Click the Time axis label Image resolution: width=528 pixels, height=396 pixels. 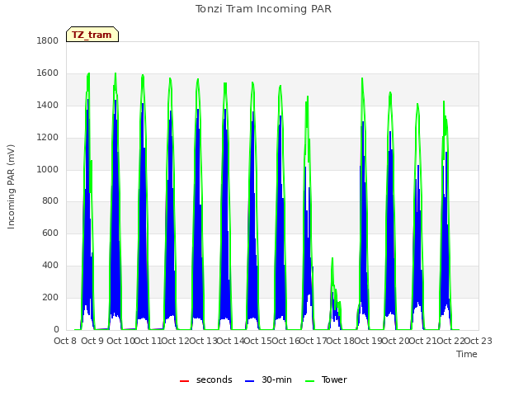pyautogui.click(x=467, y=354)
